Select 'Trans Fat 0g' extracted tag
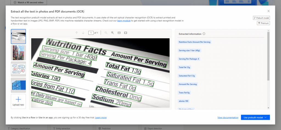281x130 pixels. click(184, 93)
